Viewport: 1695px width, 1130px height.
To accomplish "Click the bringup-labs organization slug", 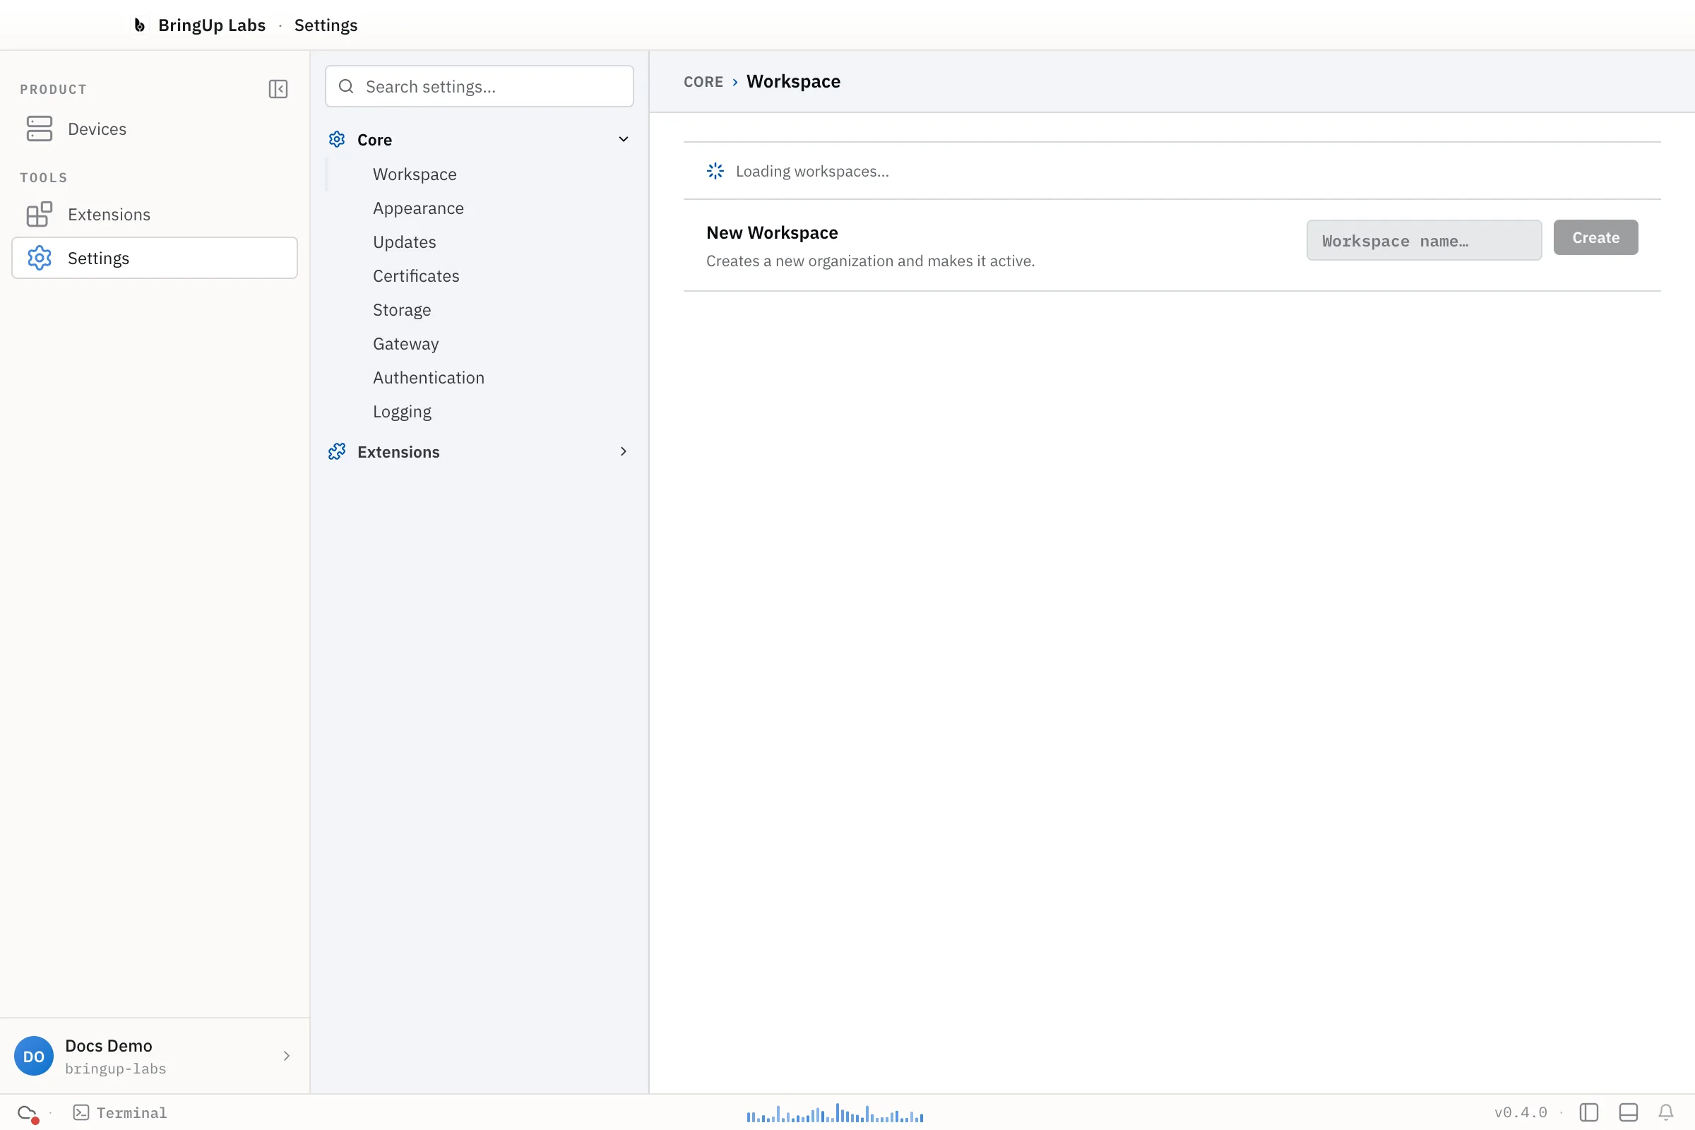I will [x=115, y=1069].
